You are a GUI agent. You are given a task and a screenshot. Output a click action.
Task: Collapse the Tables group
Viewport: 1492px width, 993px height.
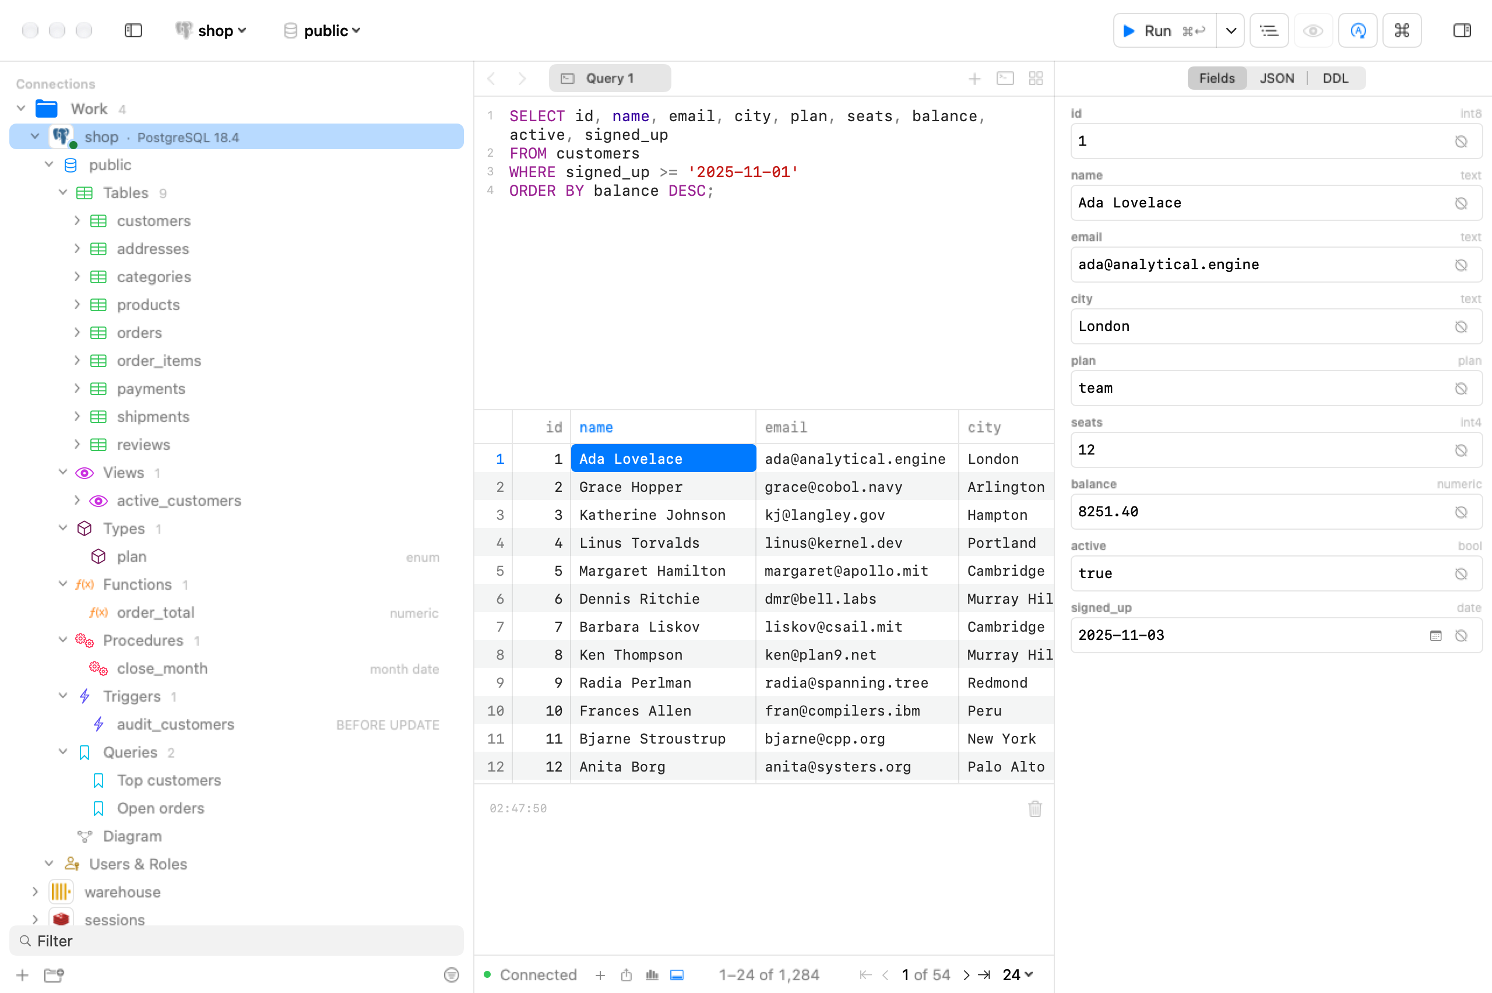click(63, 192)
